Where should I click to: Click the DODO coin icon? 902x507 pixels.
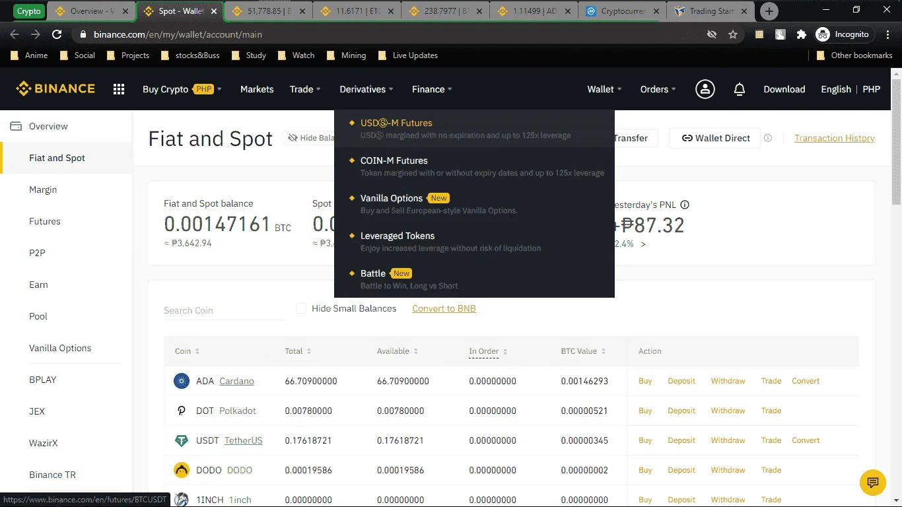coord(182,470)
